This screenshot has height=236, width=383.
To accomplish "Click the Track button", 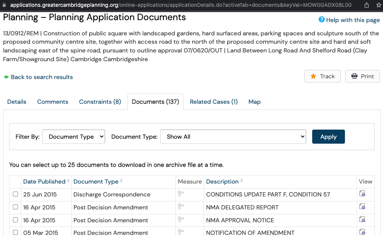I will pos(322,76).
